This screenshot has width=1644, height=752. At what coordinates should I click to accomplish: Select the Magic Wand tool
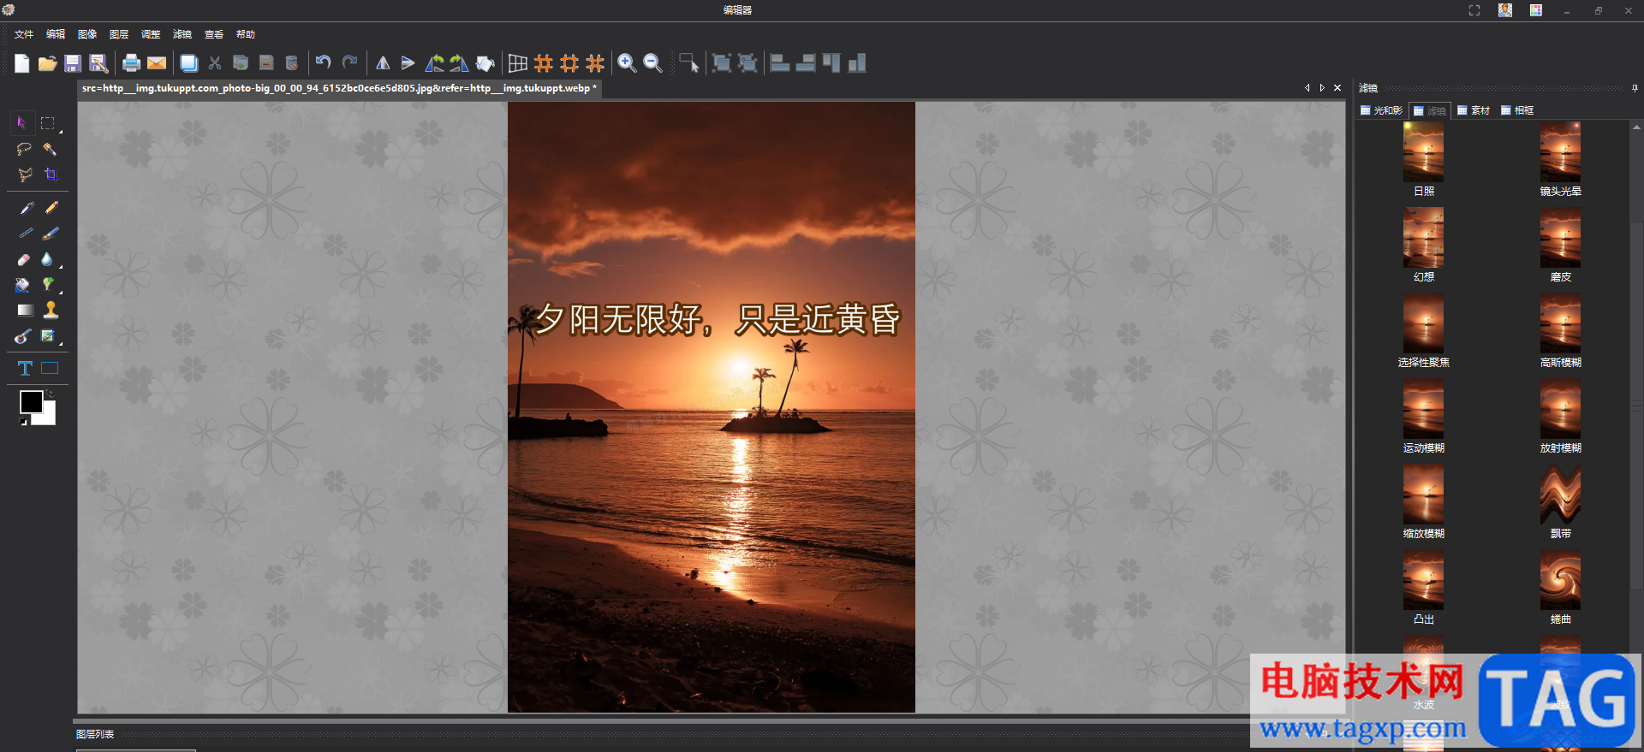[x=51, y=149]
